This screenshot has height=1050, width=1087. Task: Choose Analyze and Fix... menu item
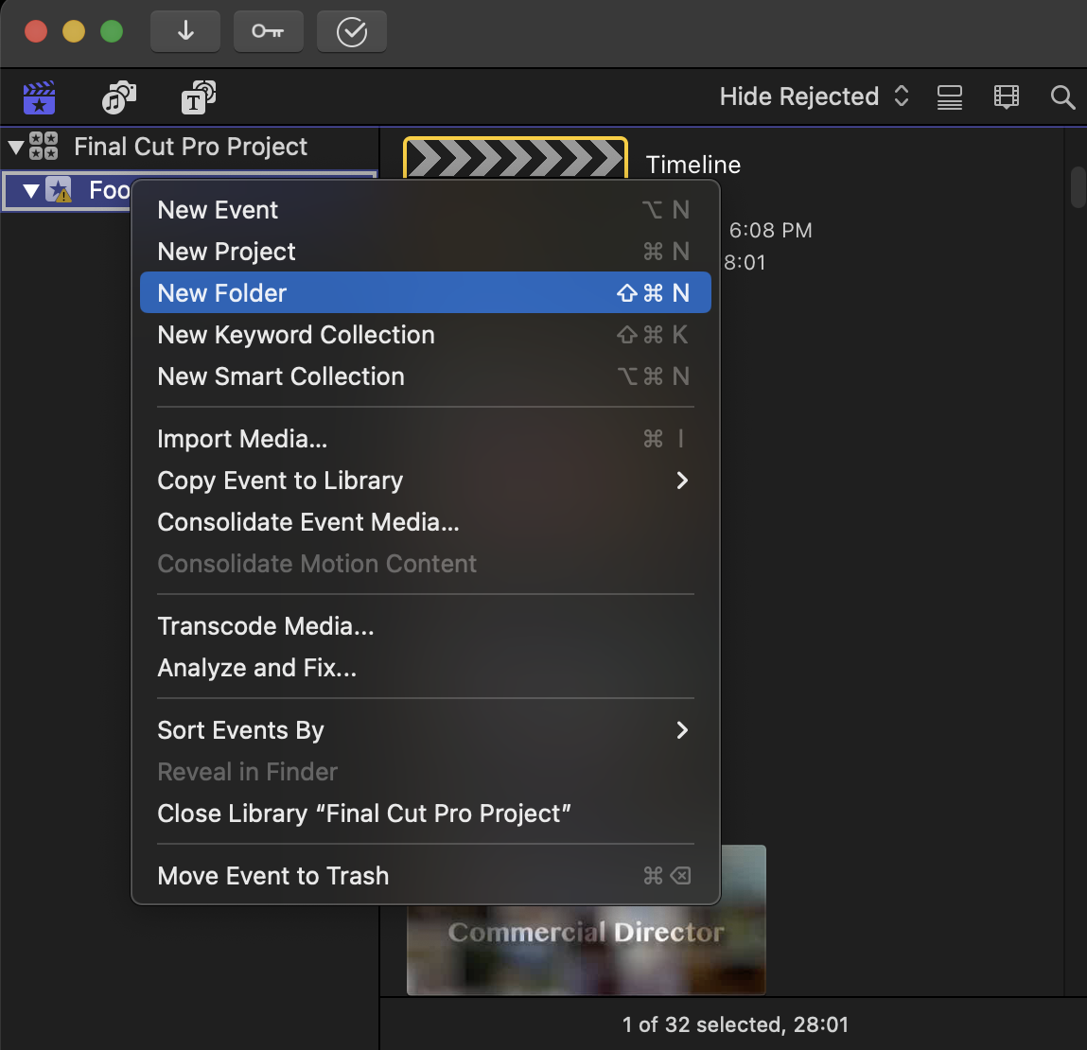point(426,668)
